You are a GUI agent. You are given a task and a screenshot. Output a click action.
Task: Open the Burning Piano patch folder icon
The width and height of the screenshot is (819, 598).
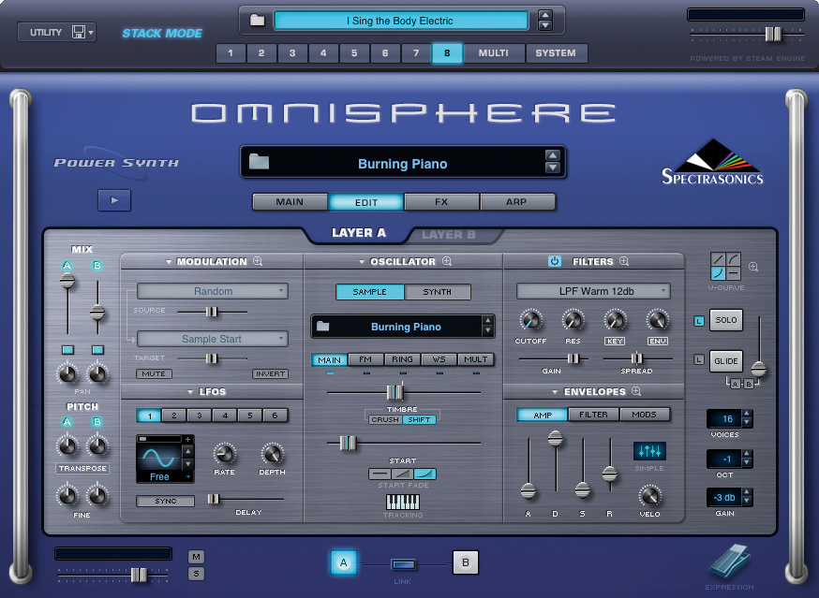(x=259, y=162)
